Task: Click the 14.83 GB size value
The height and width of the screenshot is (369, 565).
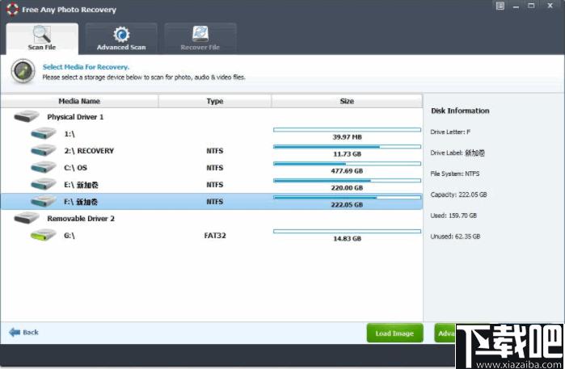Action: click(x=347, y=239)
